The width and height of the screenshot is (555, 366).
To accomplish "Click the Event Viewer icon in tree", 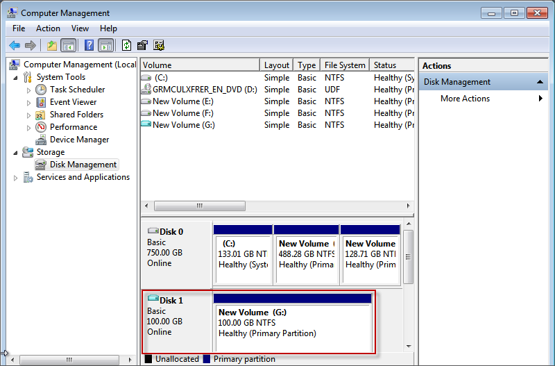I will point(41,102).
